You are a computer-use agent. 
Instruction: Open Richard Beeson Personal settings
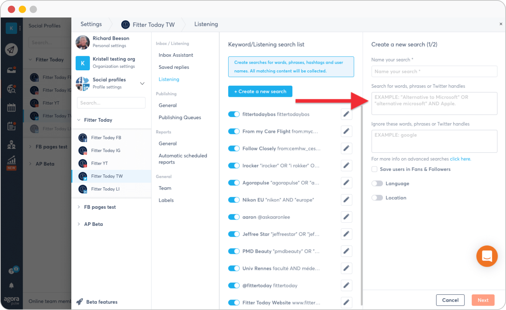[x=111, y=42]
